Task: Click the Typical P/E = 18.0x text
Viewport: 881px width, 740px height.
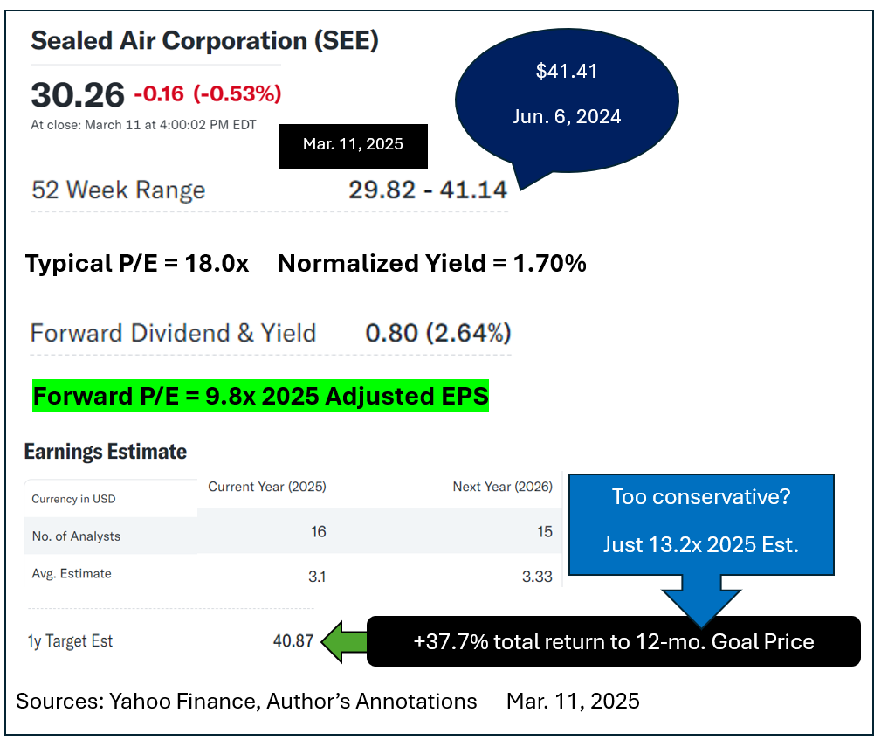Action: [137, 263]
